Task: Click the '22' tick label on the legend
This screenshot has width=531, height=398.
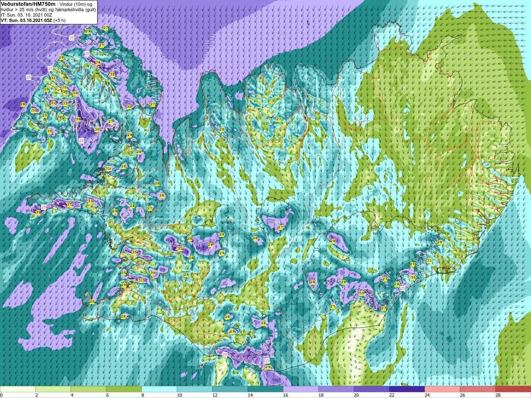Action: point(392,395)
